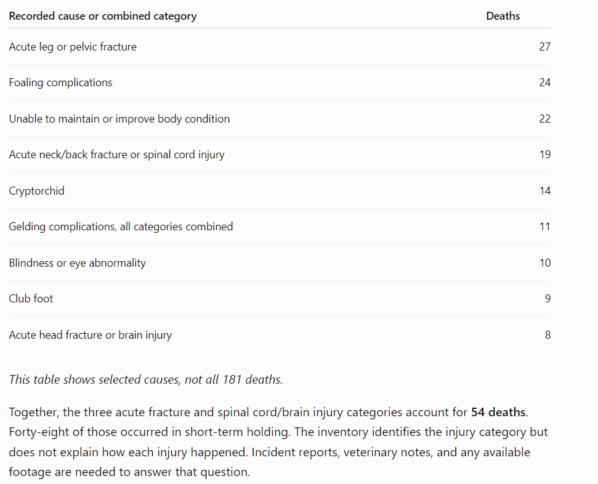The height and width of the screenshot is (484, 598).
Task: Click the value 19 in Deaths column
Action: tap(544, 155)
